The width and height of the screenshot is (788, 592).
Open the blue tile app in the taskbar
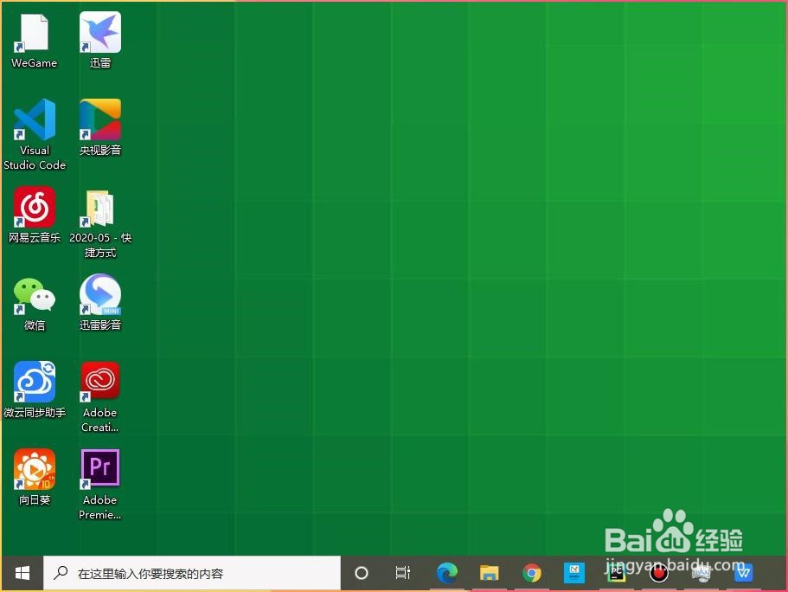tap(573, 573)
